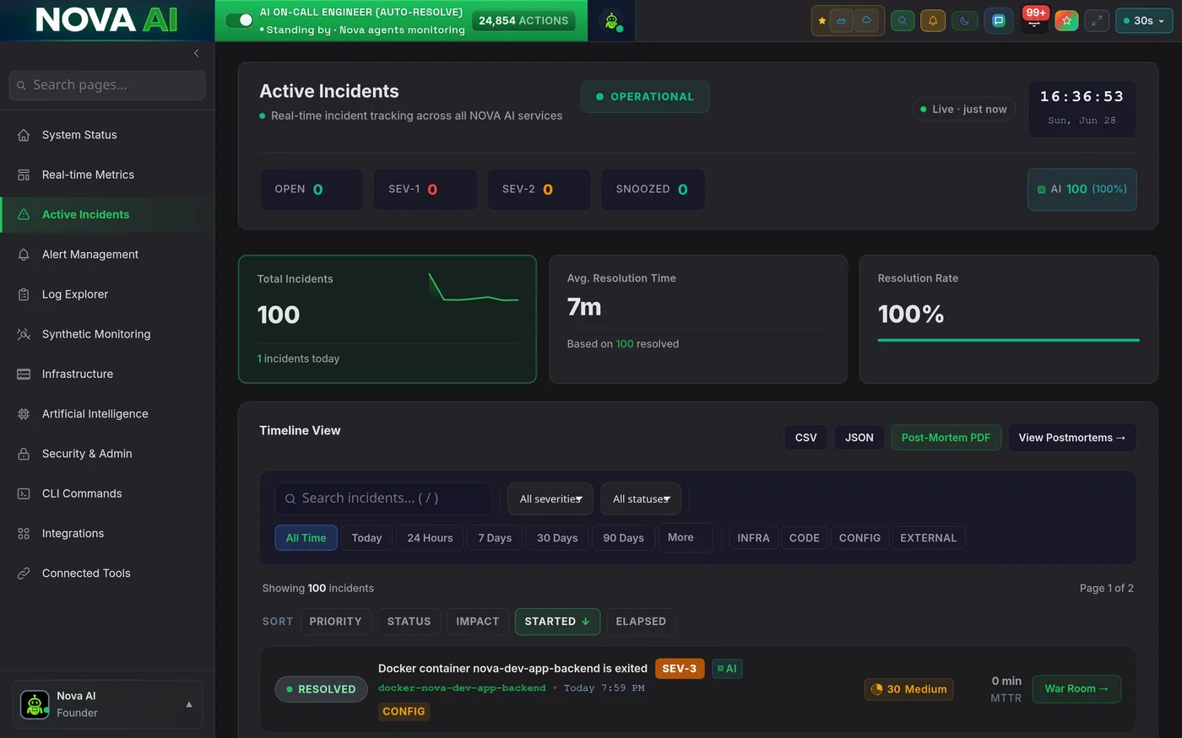Viewport: 1182px width, 738px height.
Task: Open System Status from the sidebar
Action: pyautogui.click(x=107, y=135)
